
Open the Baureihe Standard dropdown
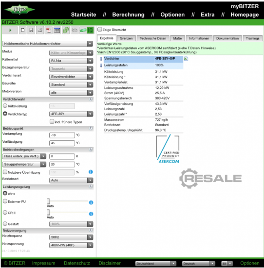[x=71, y=85]
